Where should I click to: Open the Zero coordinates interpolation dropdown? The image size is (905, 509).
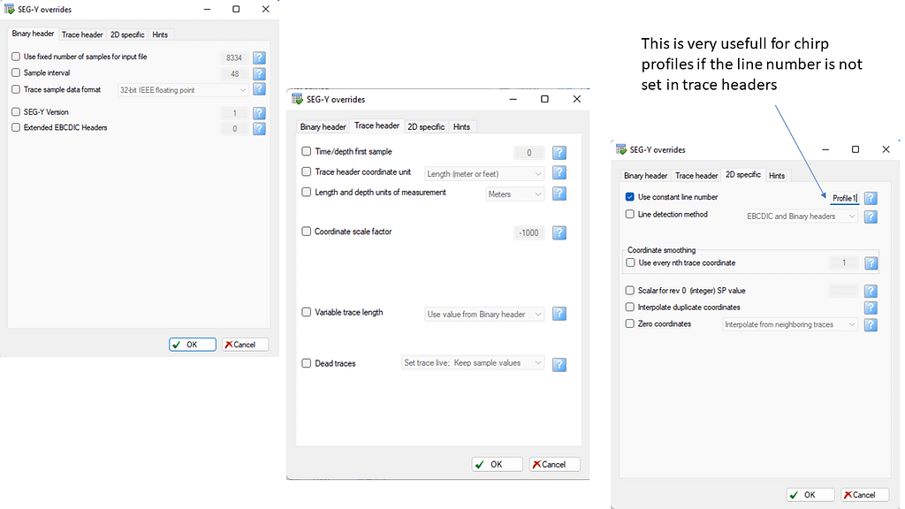789,324
